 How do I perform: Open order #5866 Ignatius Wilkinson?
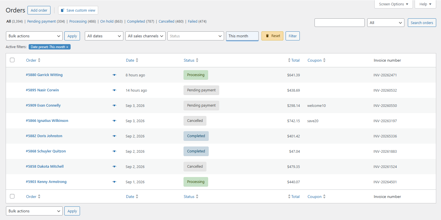click(x=47, y=121)
